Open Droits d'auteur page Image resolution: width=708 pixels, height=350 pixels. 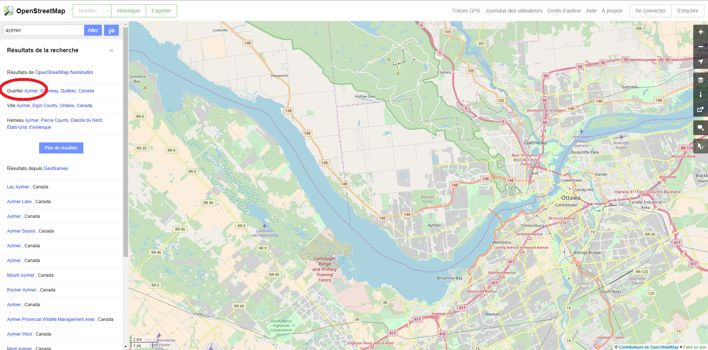pyautogui.click(x=564, y=11)
